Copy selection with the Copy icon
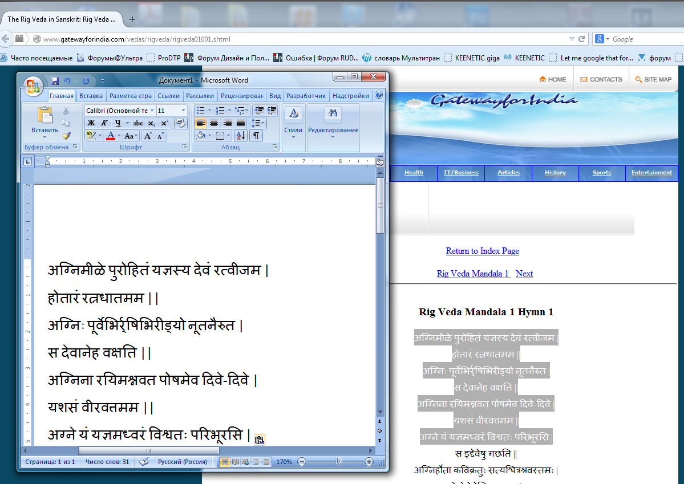684x484 pixels. click(x=66, y=123)
